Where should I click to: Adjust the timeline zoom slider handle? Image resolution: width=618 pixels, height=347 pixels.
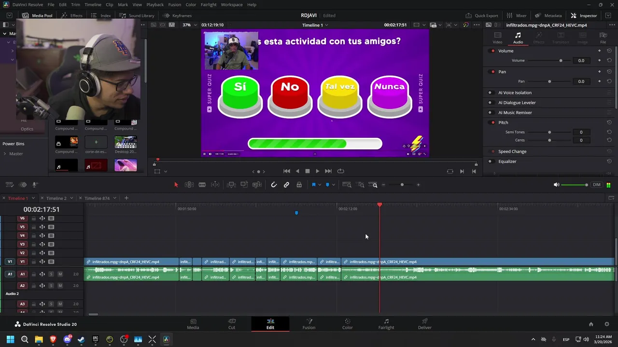402,185
